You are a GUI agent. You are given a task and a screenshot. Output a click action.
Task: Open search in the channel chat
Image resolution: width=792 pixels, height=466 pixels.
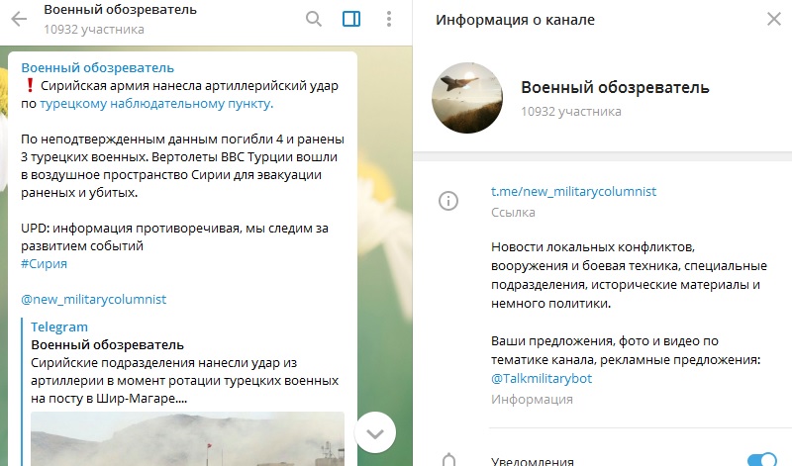[314, 19]
